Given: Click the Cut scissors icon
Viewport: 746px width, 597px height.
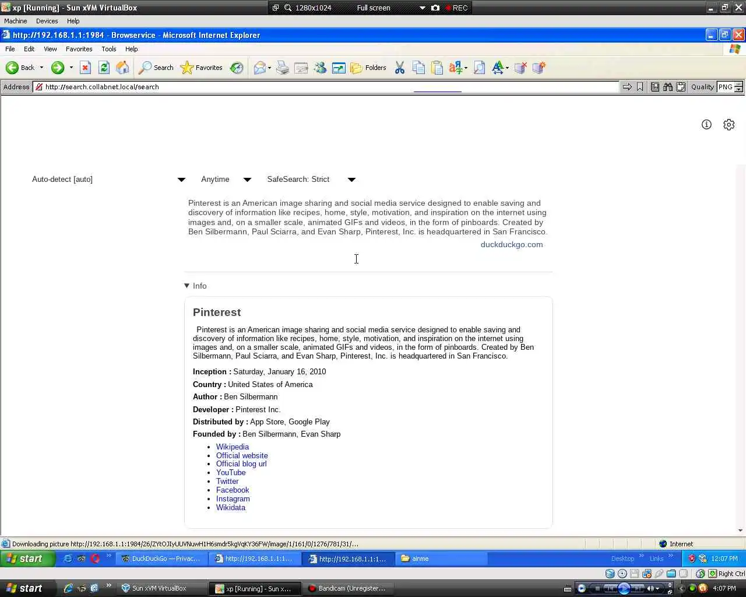Looking at the screenshot, I should click(x=400, y=68).
